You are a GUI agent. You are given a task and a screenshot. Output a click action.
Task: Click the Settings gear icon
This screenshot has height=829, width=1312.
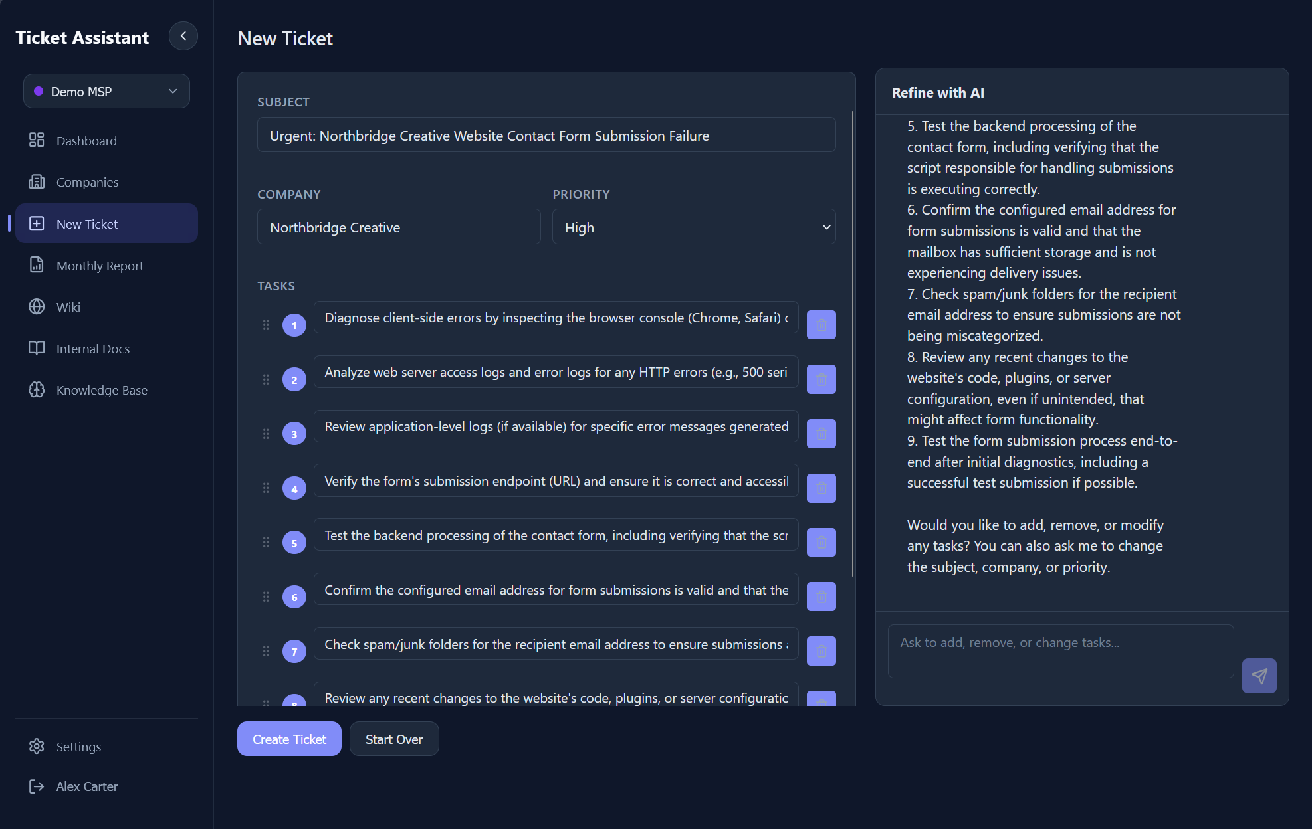coord(37,747)
